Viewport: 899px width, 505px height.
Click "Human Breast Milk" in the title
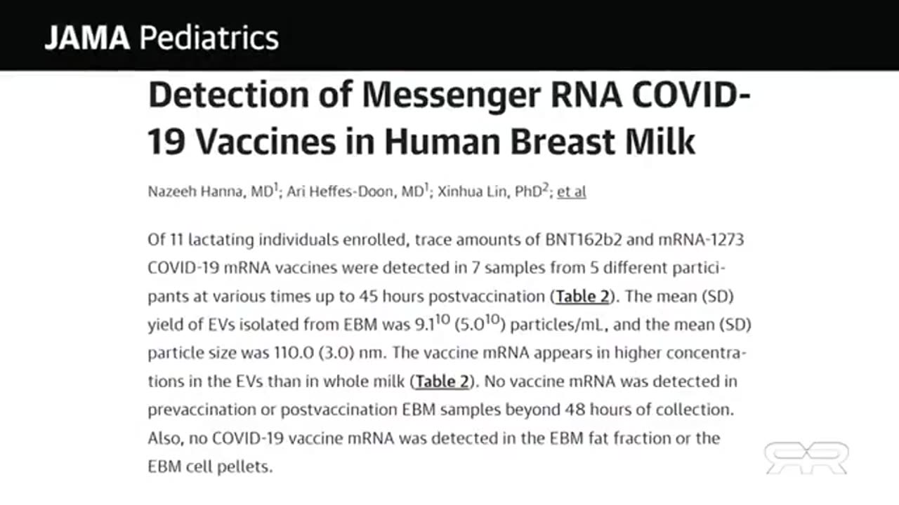coord(539,141)
